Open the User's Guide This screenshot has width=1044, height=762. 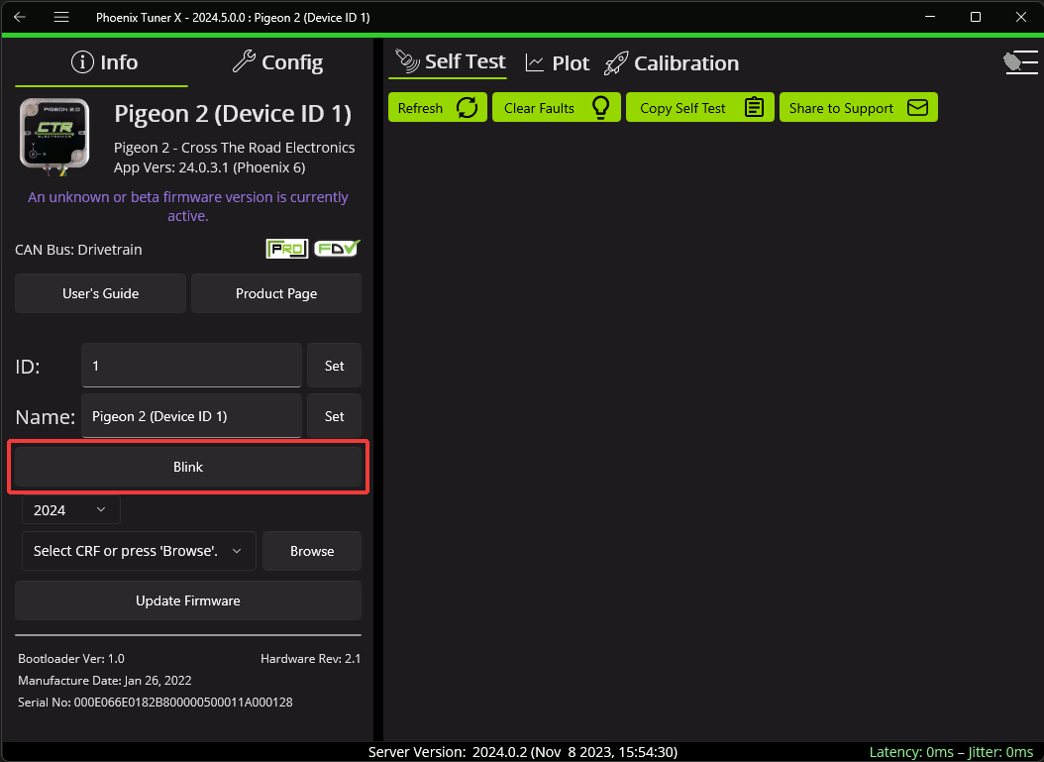coord(101,293)
